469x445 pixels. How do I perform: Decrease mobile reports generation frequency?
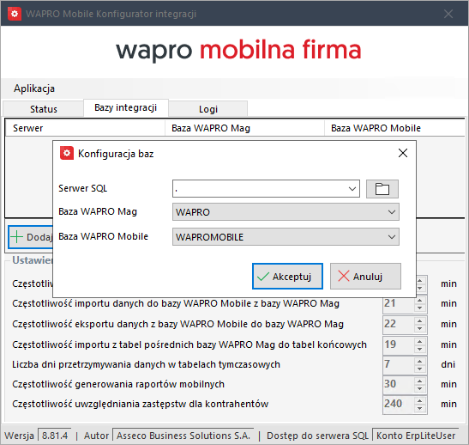coord(420,388)
